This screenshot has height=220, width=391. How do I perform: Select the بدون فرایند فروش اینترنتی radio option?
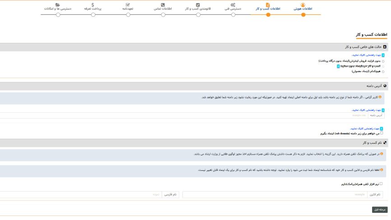coord(383,61)
